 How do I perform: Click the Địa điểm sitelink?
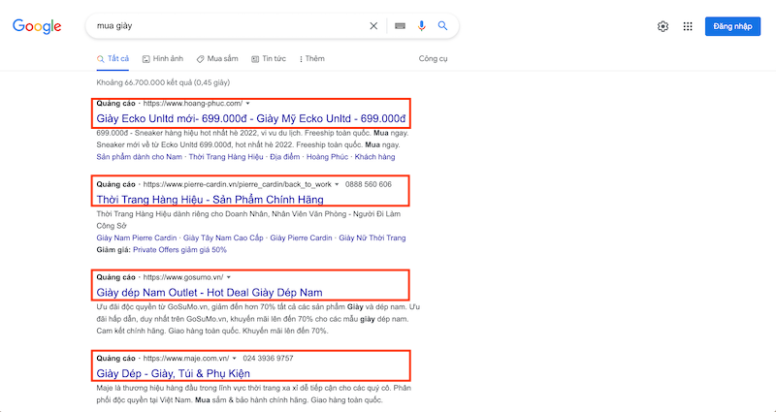click(x=285, y=157)
